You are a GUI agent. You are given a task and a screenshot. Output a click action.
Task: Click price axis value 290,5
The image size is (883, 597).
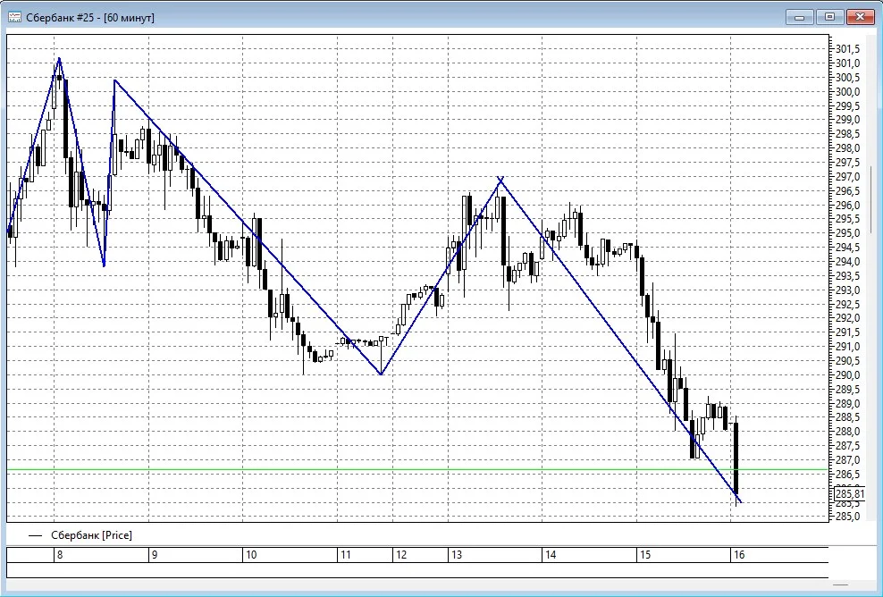coord(847,361)
